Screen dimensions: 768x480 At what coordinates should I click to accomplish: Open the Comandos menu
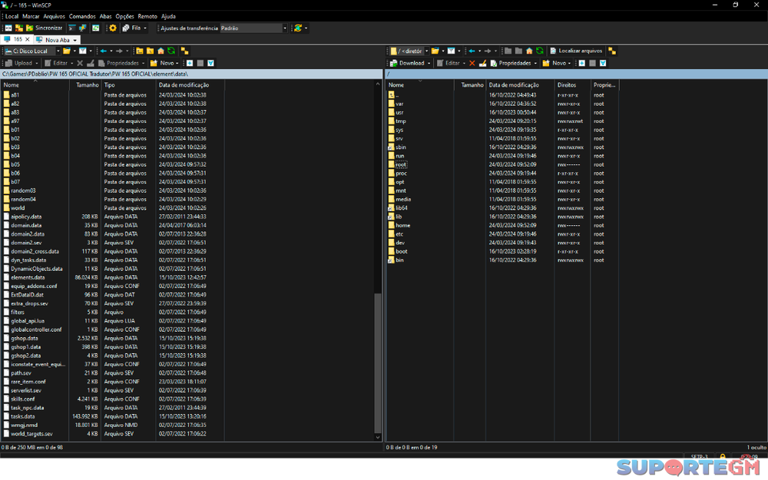coord(82,16)
